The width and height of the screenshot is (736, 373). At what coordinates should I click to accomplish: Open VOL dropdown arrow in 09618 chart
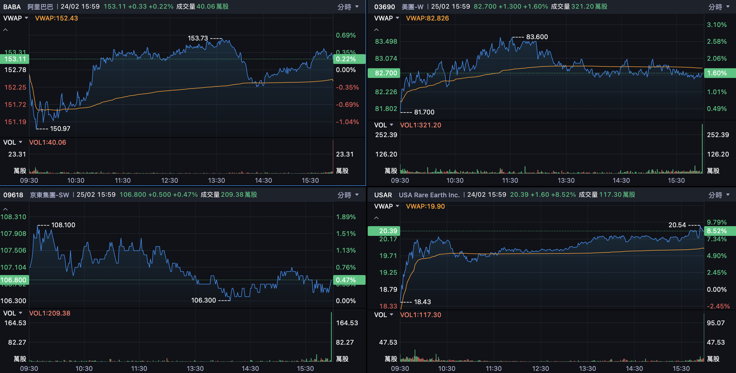20,313
